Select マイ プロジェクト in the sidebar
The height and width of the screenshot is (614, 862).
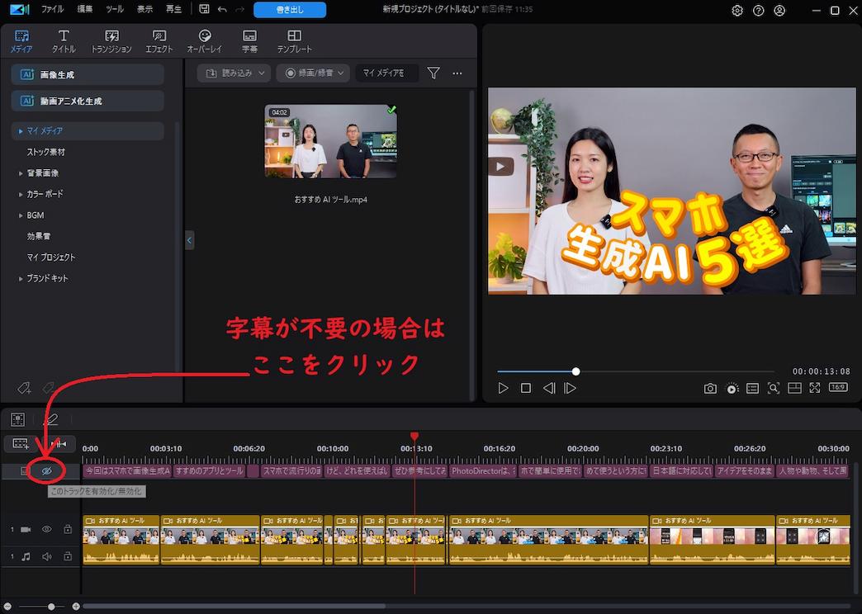click(x=51, y=257)
